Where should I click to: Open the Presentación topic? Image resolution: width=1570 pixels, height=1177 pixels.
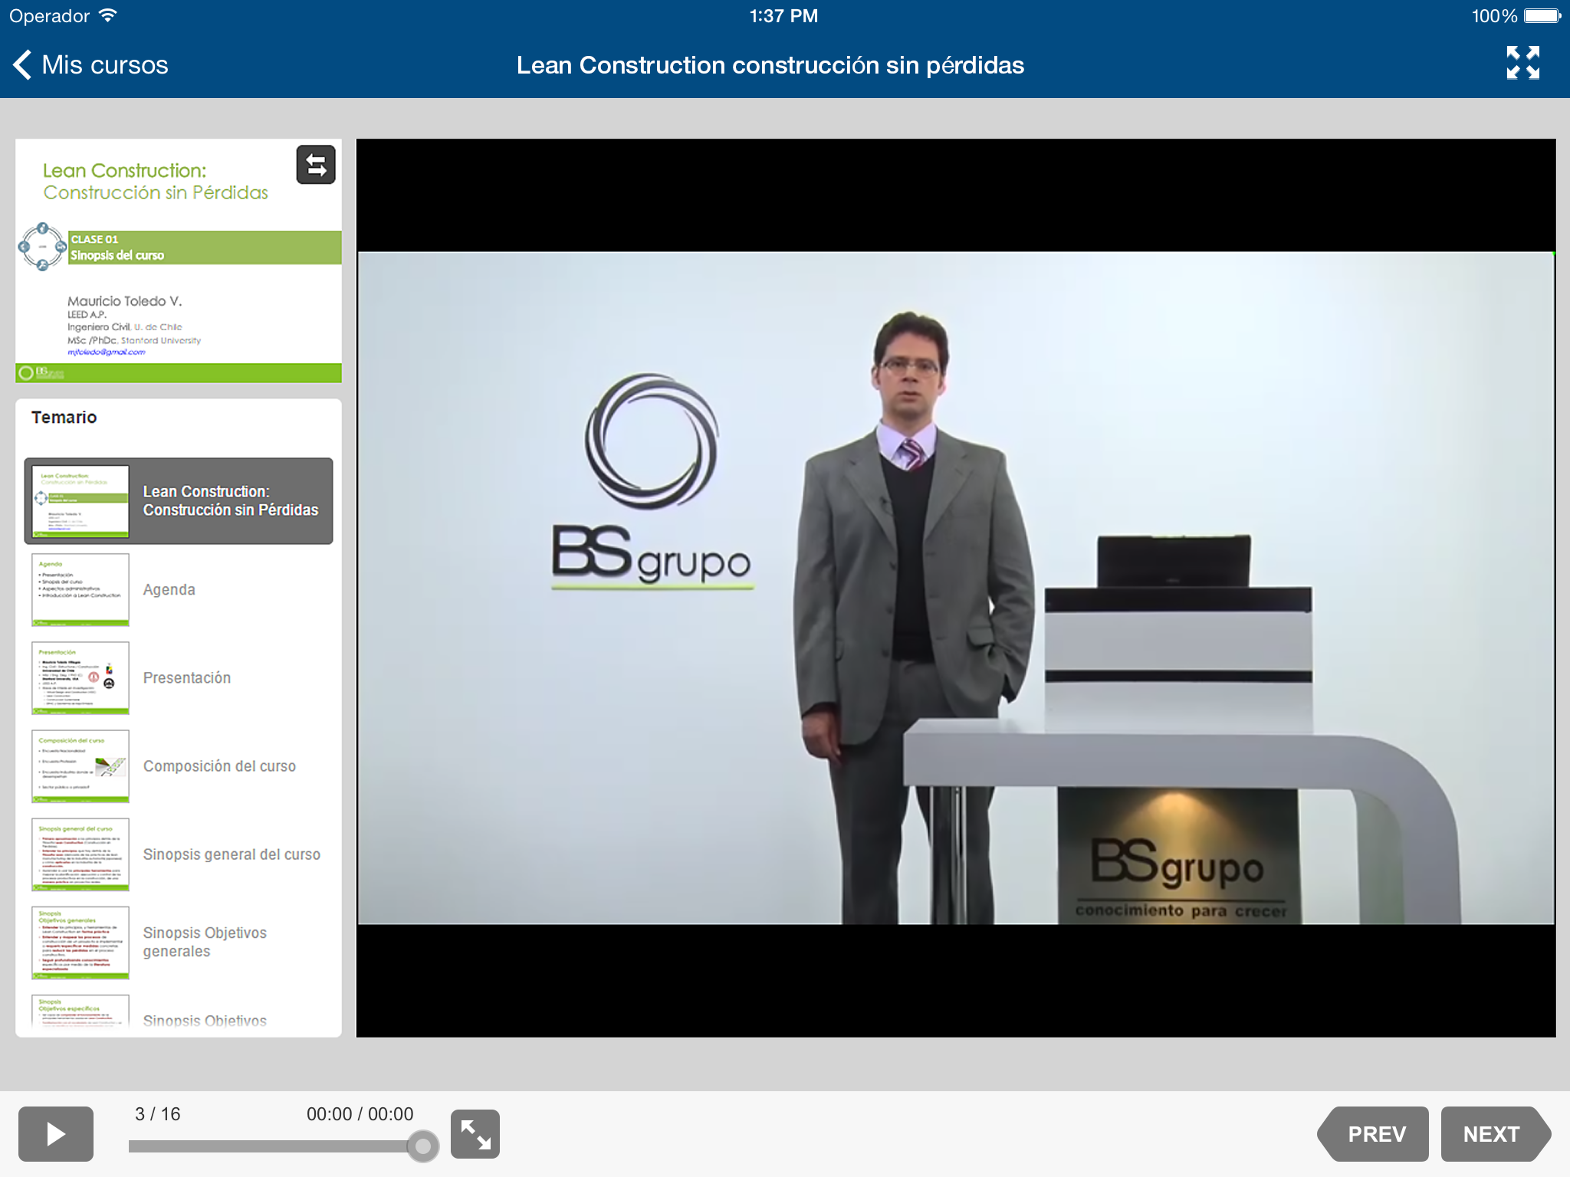coord(186,677)
